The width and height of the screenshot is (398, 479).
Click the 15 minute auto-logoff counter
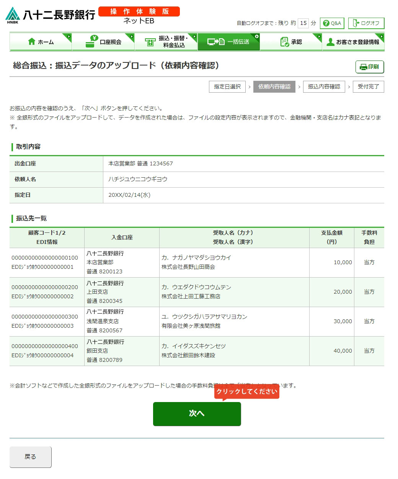coord(303,23)
